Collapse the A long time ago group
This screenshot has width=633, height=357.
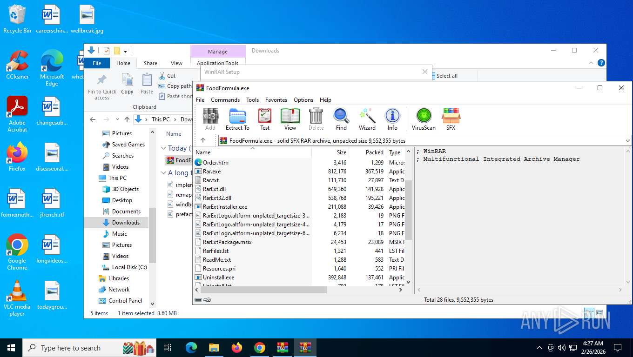(163, 173)
